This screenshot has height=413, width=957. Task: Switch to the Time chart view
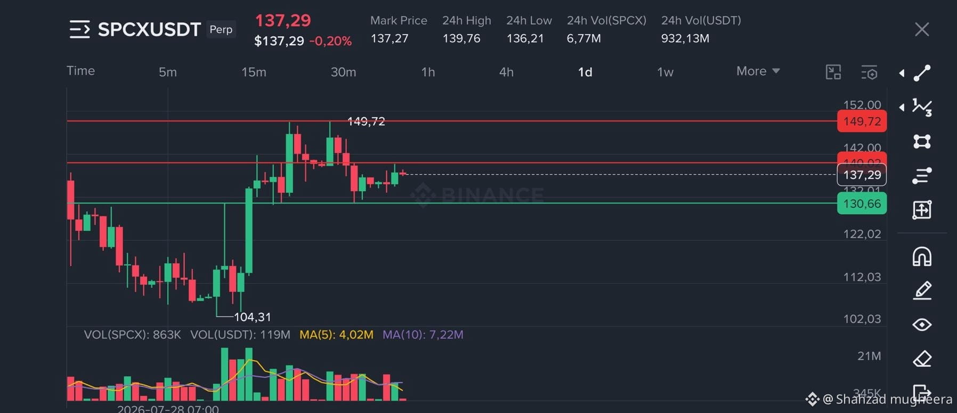[x=80, y=71]
